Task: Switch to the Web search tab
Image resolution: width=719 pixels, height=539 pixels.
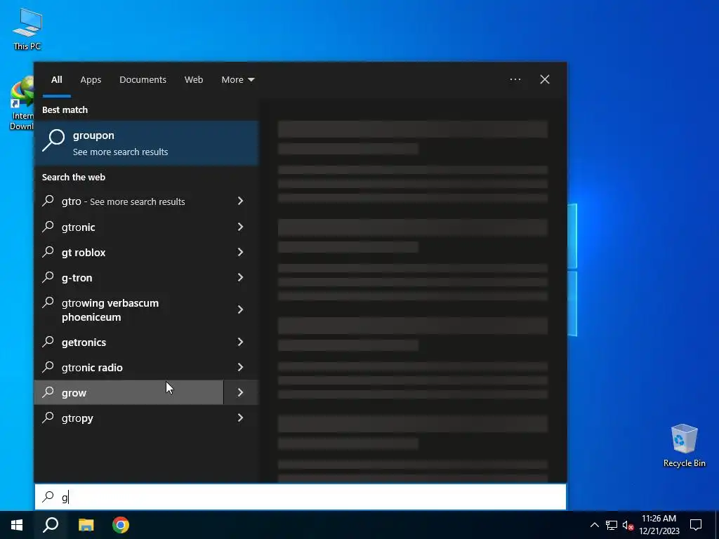Action: pos(194,80)
